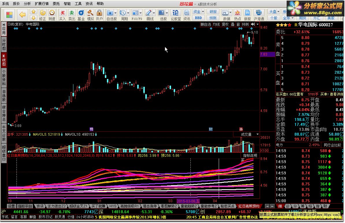The image size is (345, 223).
Task: Open the 扩展行情 menu
Action: point(42,4)
